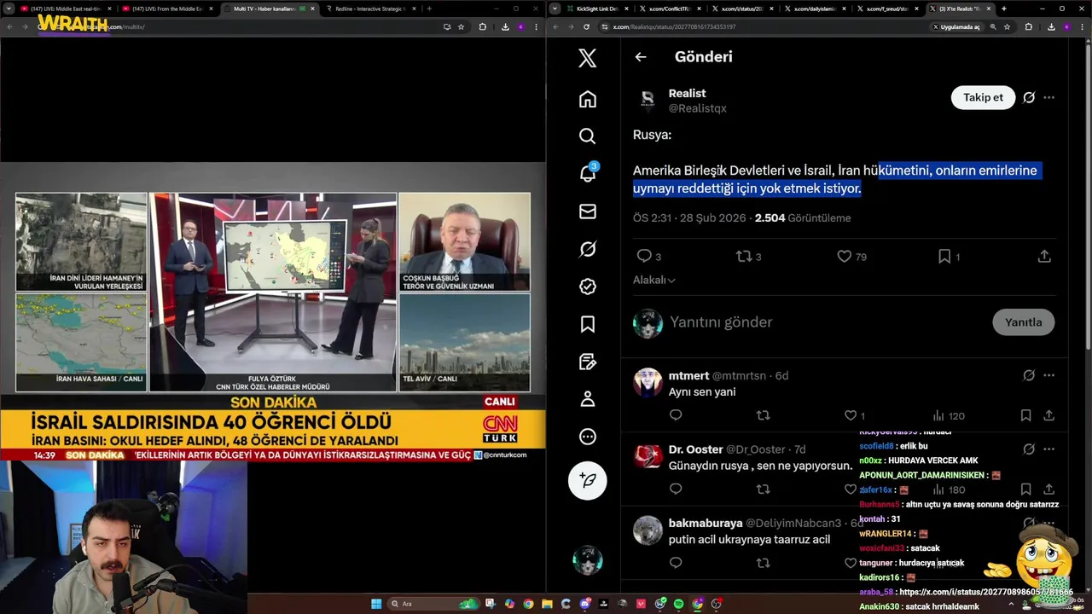View analytics of mtmert's reply showing 120

pyautogui.click(x=948, y=415)
